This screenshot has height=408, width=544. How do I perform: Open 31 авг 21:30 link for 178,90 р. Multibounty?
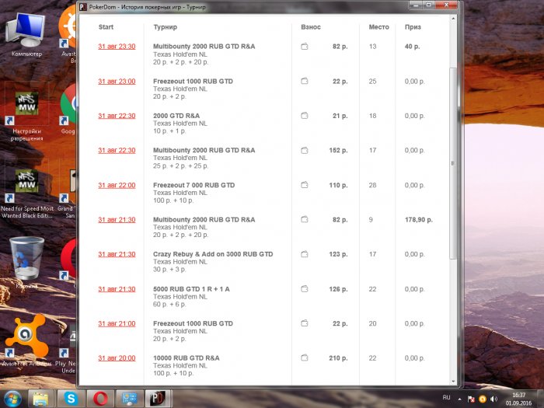[x=117, y=220]
